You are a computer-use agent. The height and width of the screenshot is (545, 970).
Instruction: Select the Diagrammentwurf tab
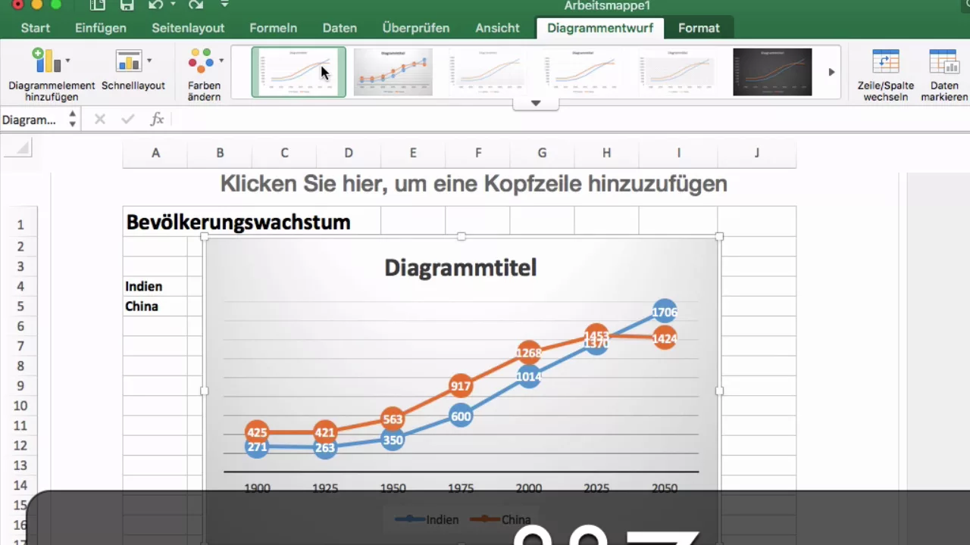600,28
